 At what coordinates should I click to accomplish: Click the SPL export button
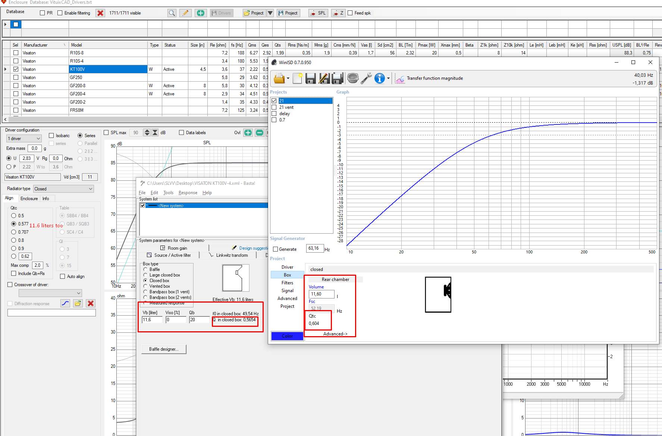tap(318, 13)
